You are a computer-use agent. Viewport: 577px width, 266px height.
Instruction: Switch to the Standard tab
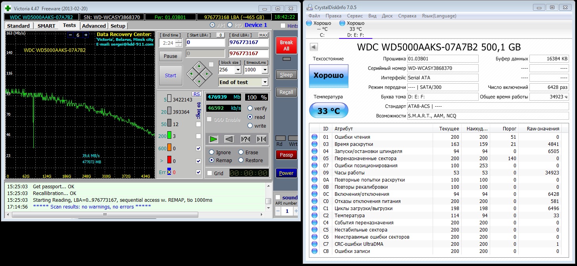pos(18,26)
